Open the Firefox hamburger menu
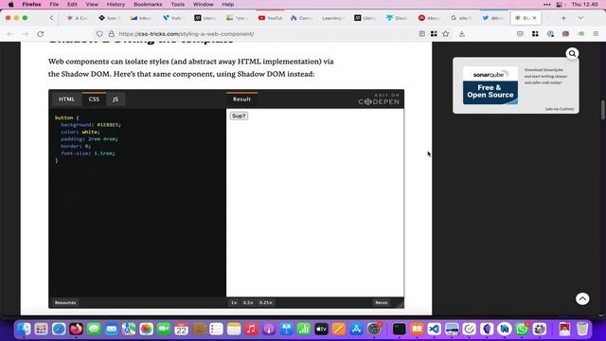 pos(596,34)
